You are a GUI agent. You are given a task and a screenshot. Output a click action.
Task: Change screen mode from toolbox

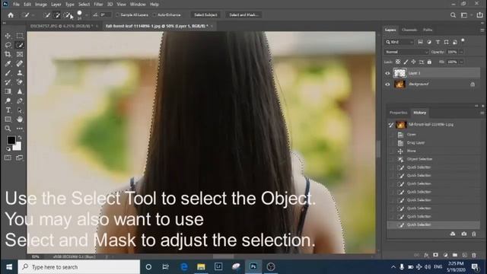point(20,158)
